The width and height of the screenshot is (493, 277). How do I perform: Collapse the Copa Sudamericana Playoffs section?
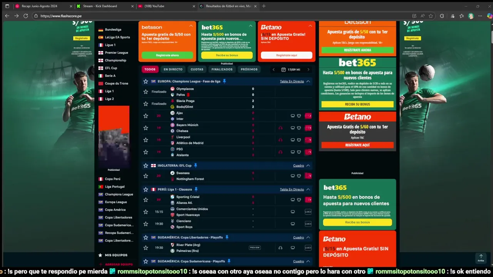(x=308, y=261)
